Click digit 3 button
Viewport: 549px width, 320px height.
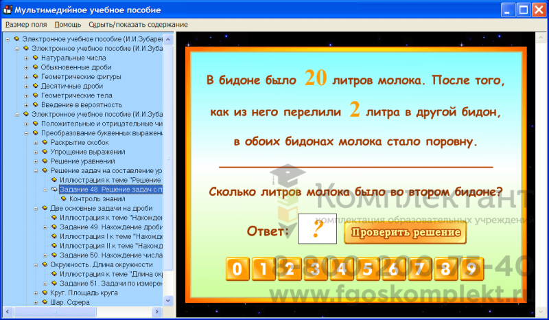(315, 268)
